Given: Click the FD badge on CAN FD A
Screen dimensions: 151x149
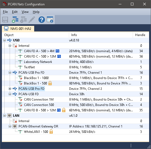Looking at the screenshot, I should click(x=58, y=51).
